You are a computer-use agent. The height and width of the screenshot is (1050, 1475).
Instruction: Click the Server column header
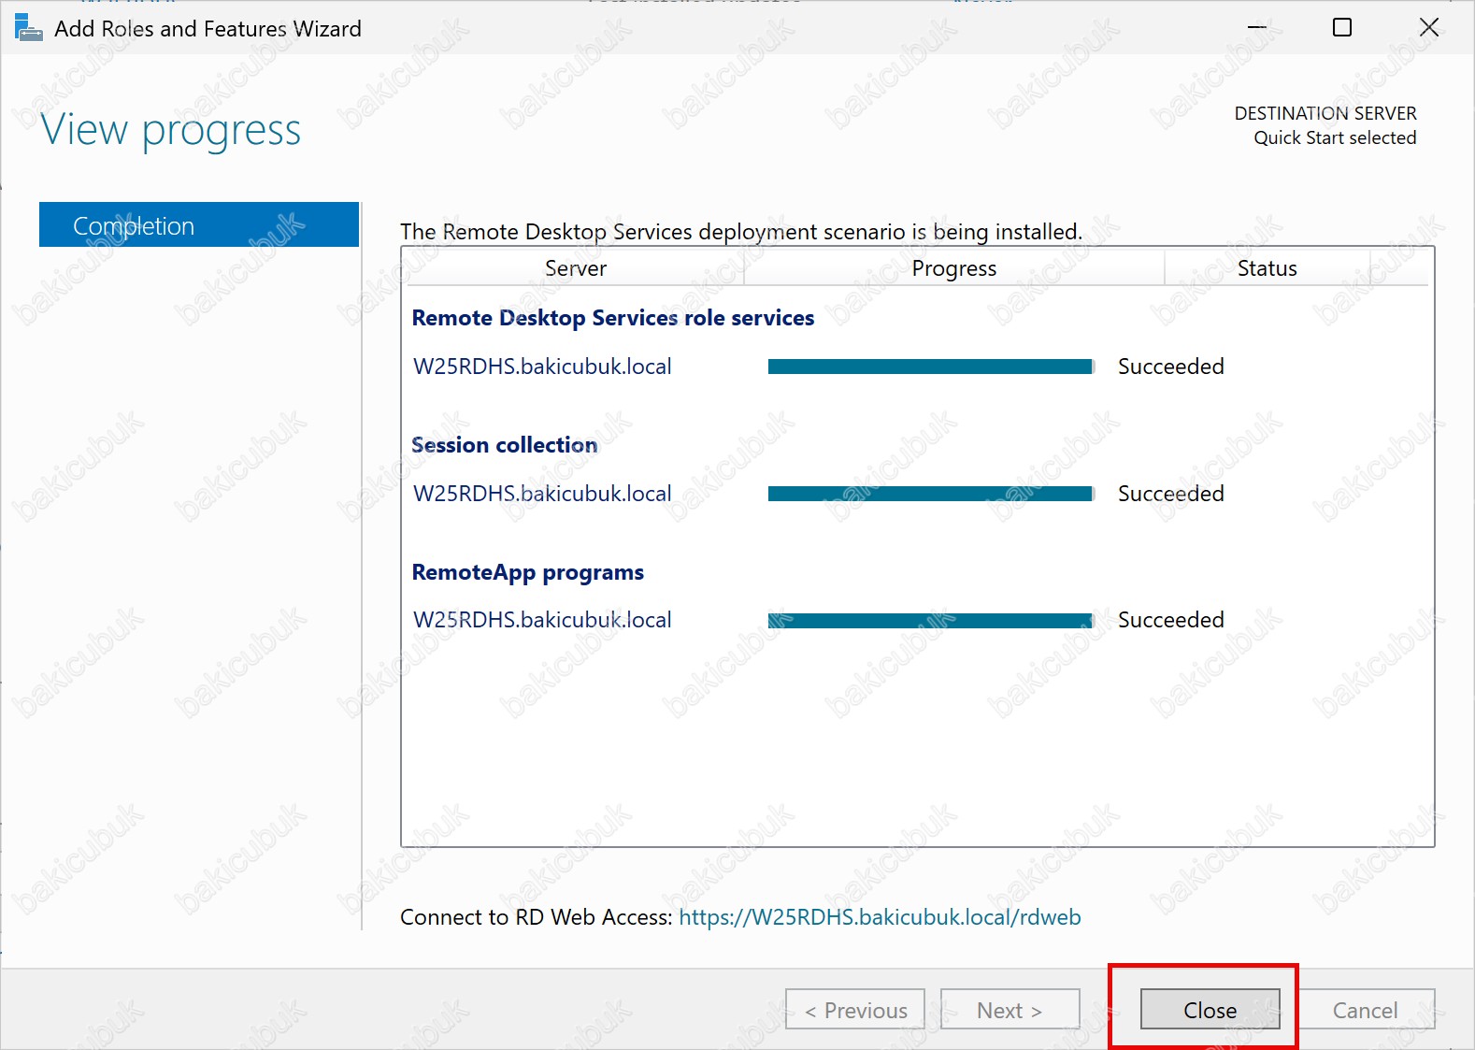576,268
